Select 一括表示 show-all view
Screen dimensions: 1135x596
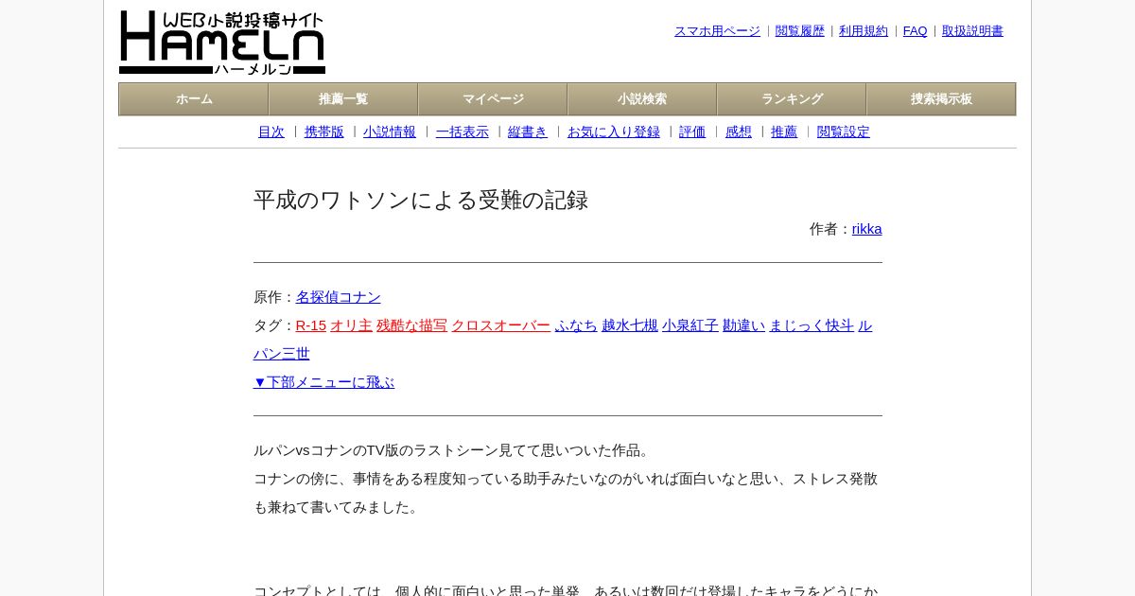[463, 132]
